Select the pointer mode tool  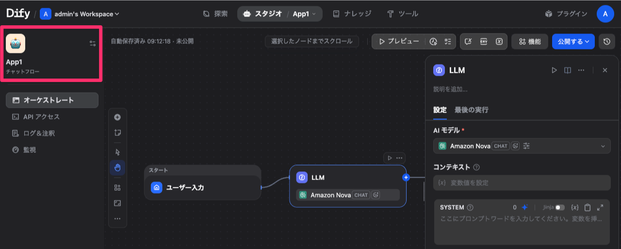[117, 152]
